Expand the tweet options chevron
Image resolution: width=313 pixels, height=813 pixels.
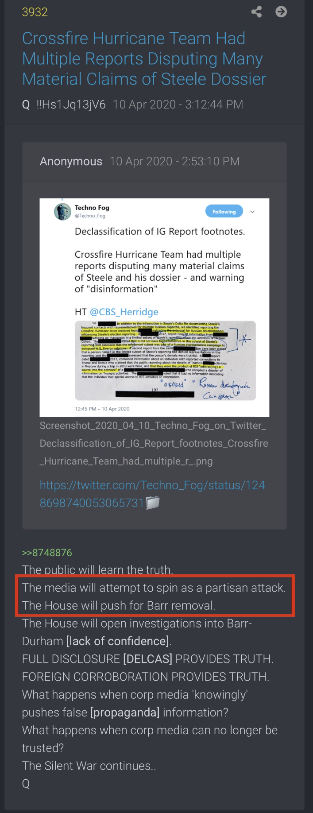[x=252, y=212]
